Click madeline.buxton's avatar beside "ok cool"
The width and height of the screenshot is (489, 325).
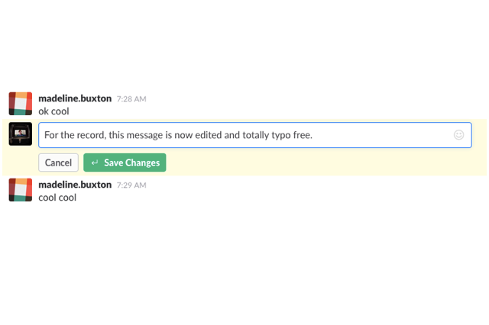tap(21, 103)
